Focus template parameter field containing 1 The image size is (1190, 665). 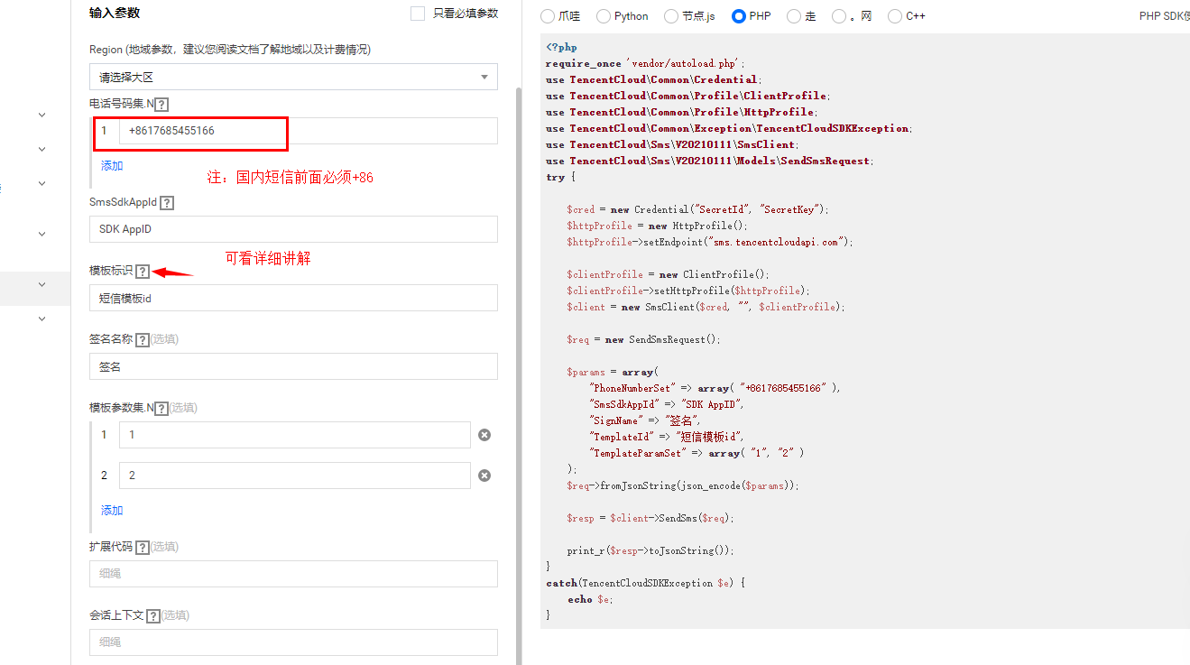tap(294, 435)
